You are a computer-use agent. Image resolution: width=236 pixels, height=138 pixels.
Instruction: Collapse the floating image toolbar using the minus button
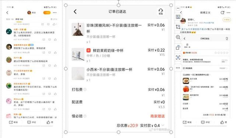178,8
